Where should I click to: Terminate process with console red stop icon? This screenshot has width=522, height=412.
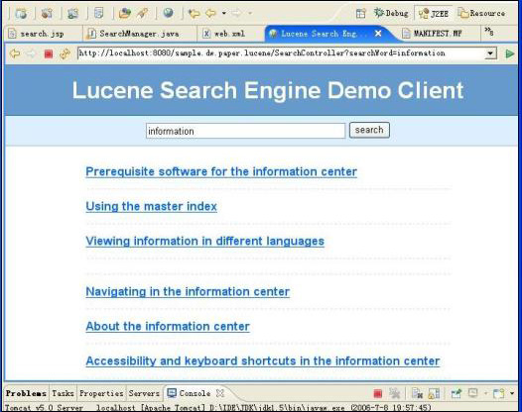coord(377,394)
